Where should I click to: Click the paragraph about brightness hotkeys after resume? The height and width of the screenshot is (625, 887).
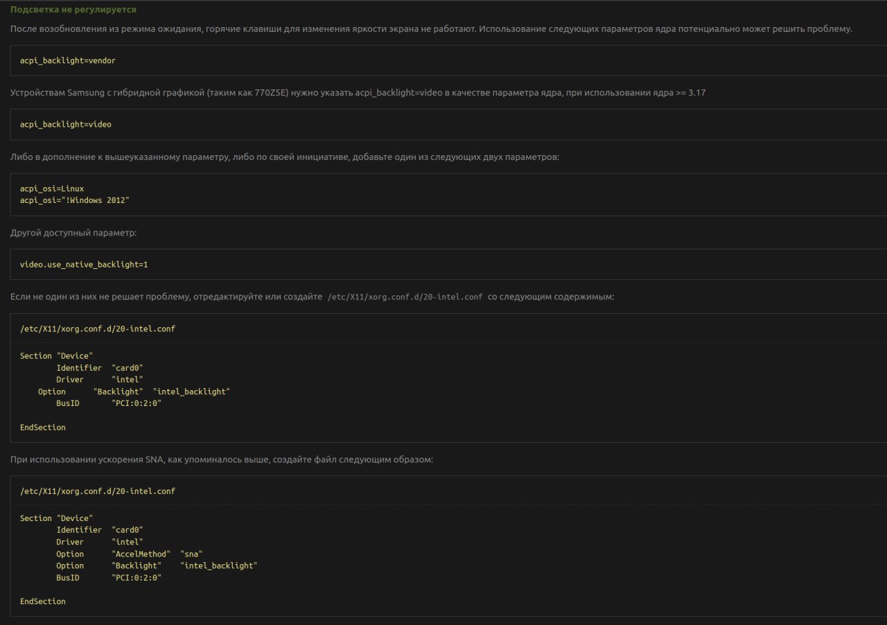(431, 29)
